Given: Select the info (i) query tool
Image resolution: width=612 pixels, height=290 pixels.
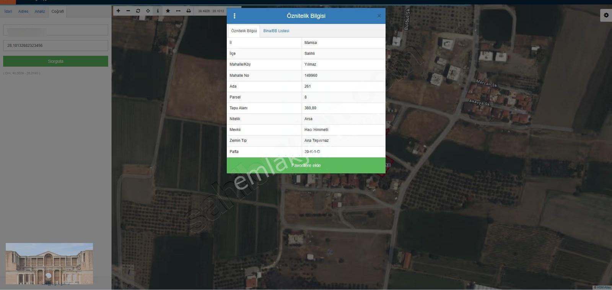Looking at the screenshot, I should tap(158, 11).
